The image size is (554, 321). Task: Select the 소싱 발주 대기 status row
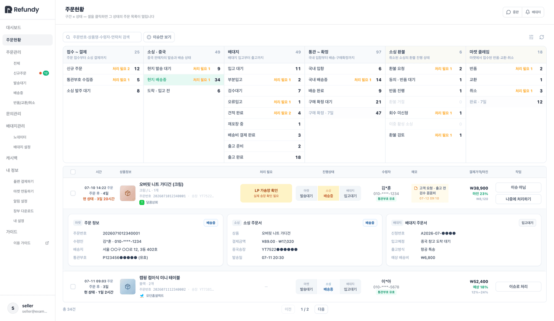103,91
